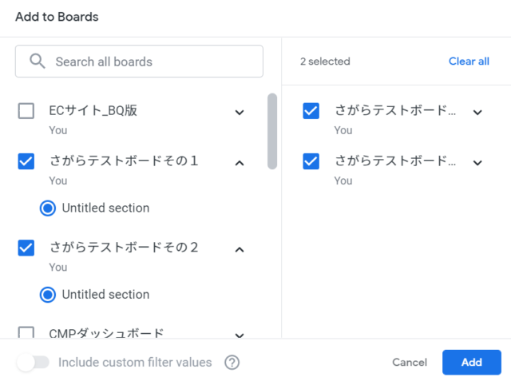Screen dimensions: 511x381
Task: Collapse the さがらテストボードその2 sections
Action: tap(240, 250)
